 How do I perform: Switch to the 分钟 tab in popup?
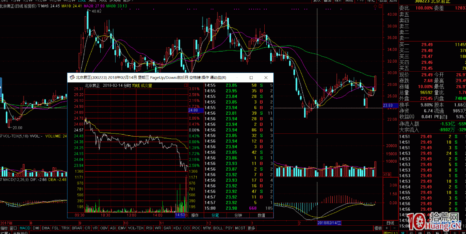click(238, 215)
